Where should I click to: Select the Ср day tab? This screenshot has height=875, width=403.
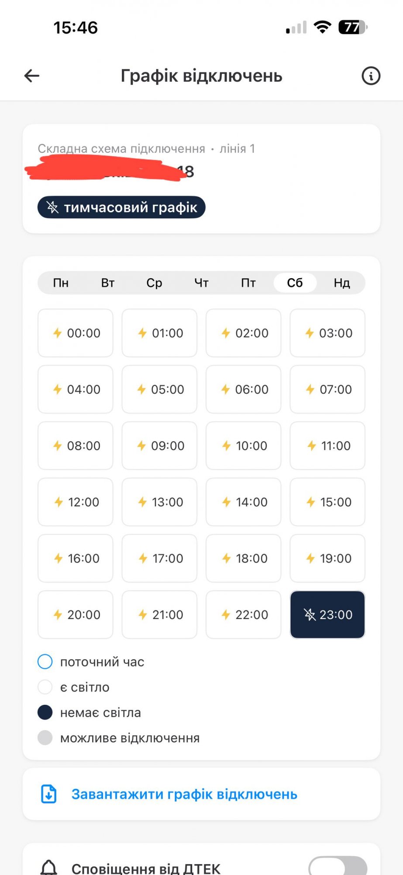click(154, 283)
